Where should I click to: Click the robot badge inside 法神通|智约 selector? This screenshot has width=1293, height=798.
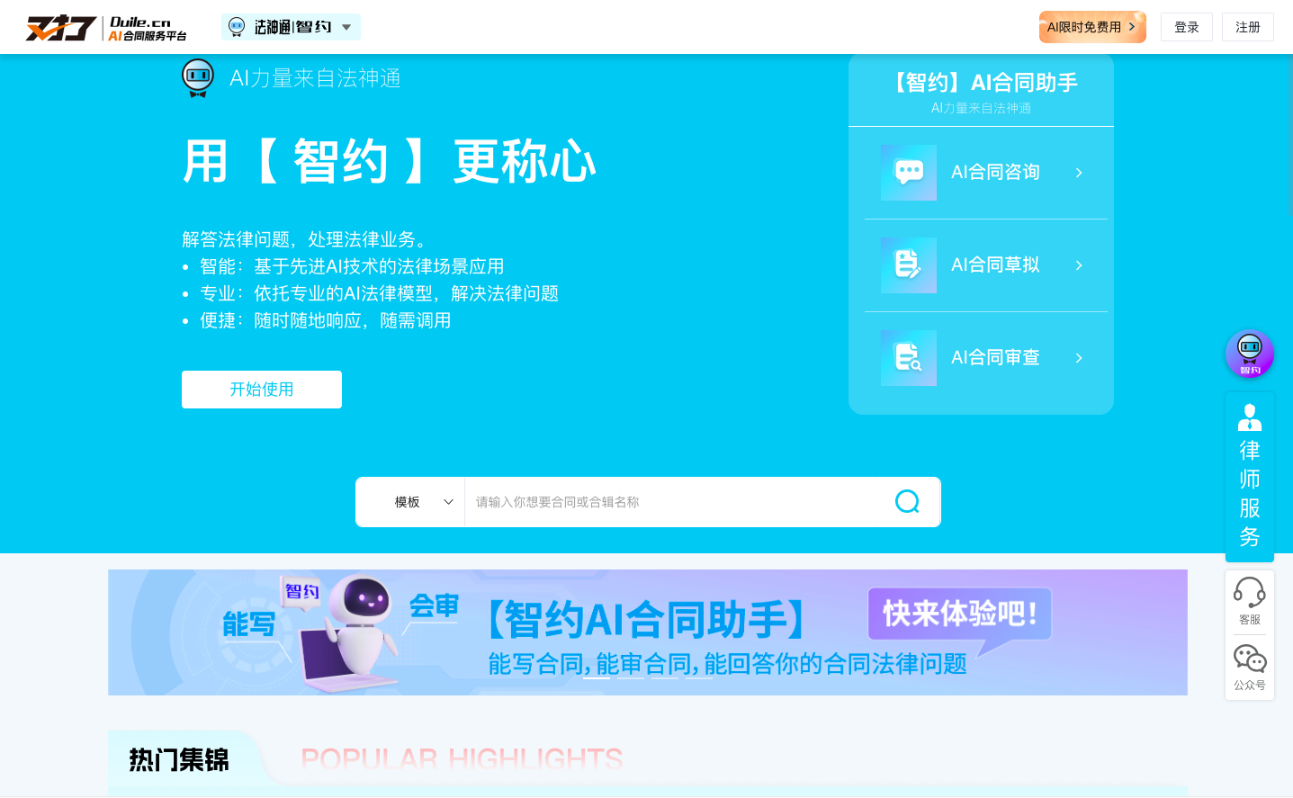(237, 27)
